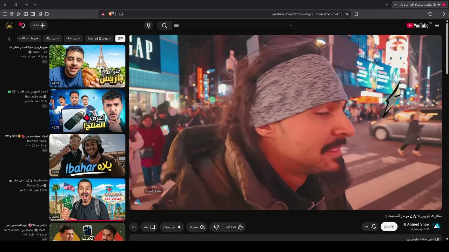This screenshot has height=252, width=449.
Task: Open the browser wallet icon
Action: point(26,14)
